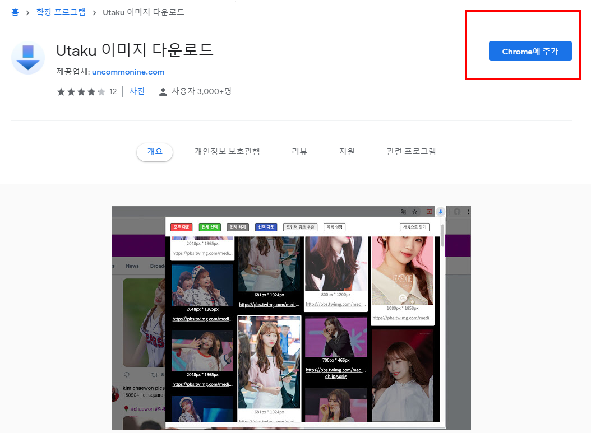Click gray 전체 해제 button in screenshot
591x433 pixels.
pos(237,227)
